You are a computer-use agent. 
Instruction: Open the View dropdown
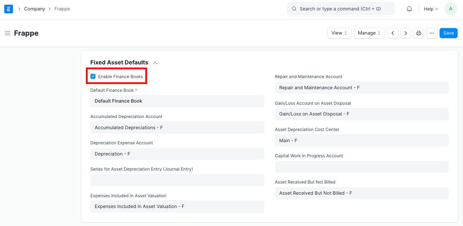tap(339, 33)
